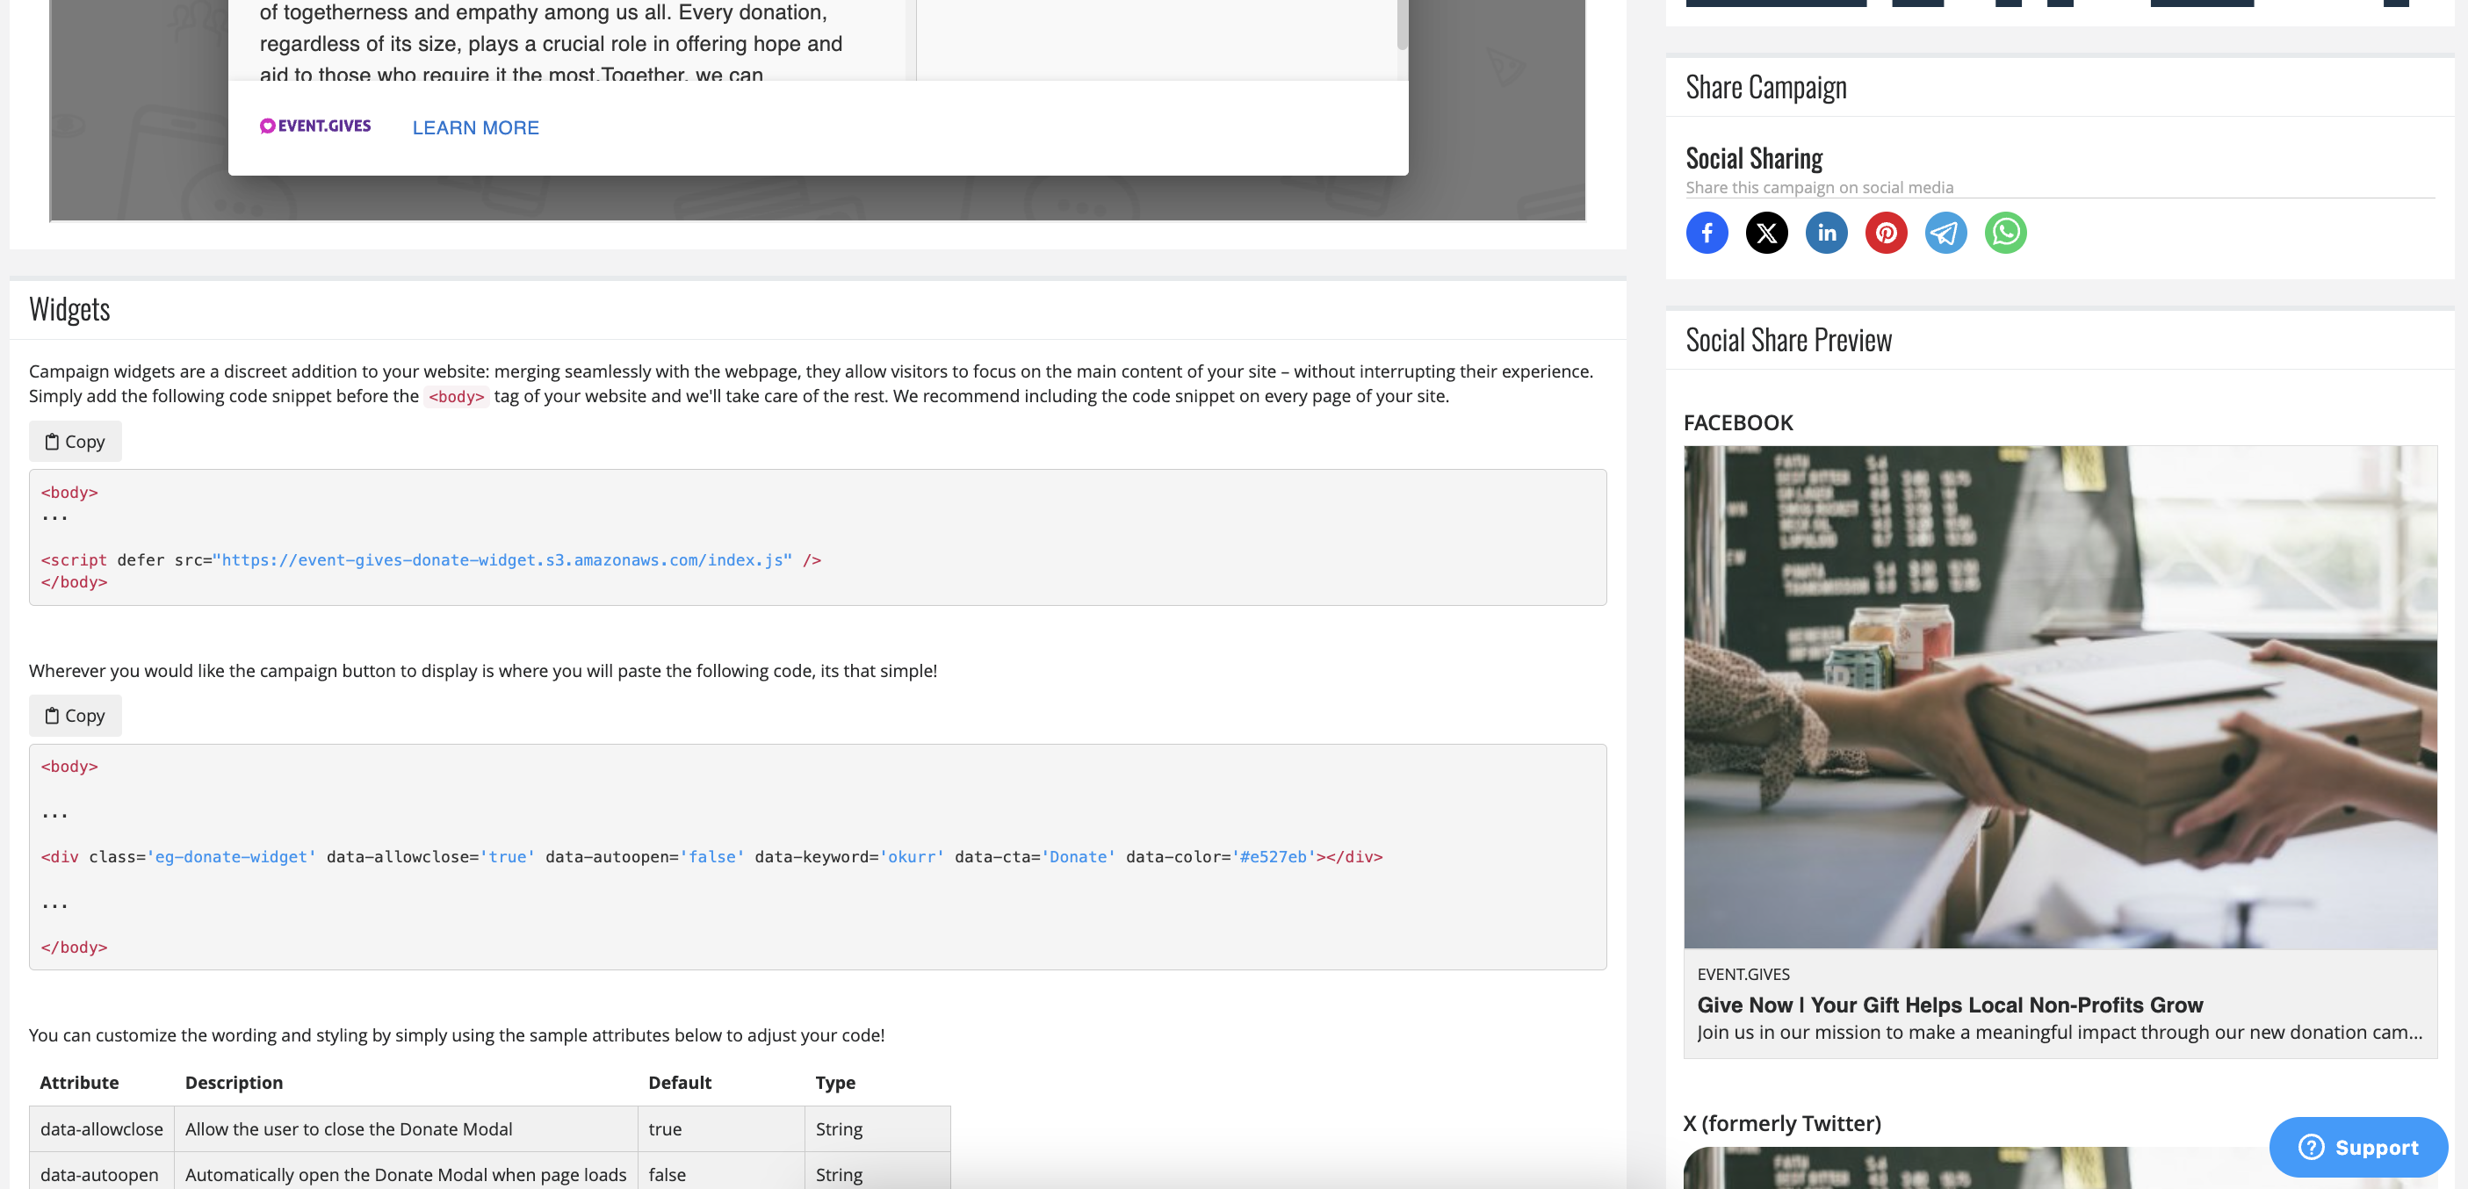Screen dimensions: 2468x1189
Task: Click the EVENT.GIVES logo in preview
Action: 315,126
